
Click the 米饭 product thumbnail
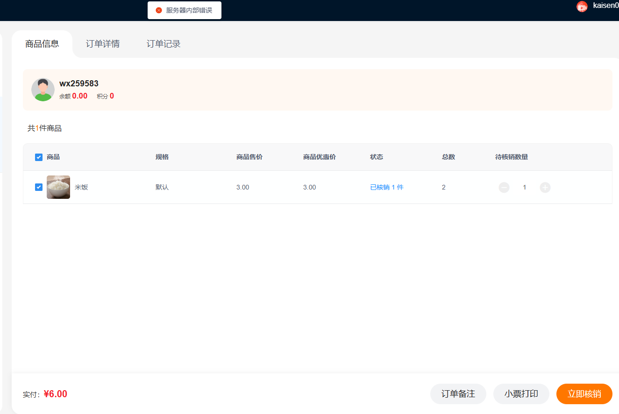(58, 187)
